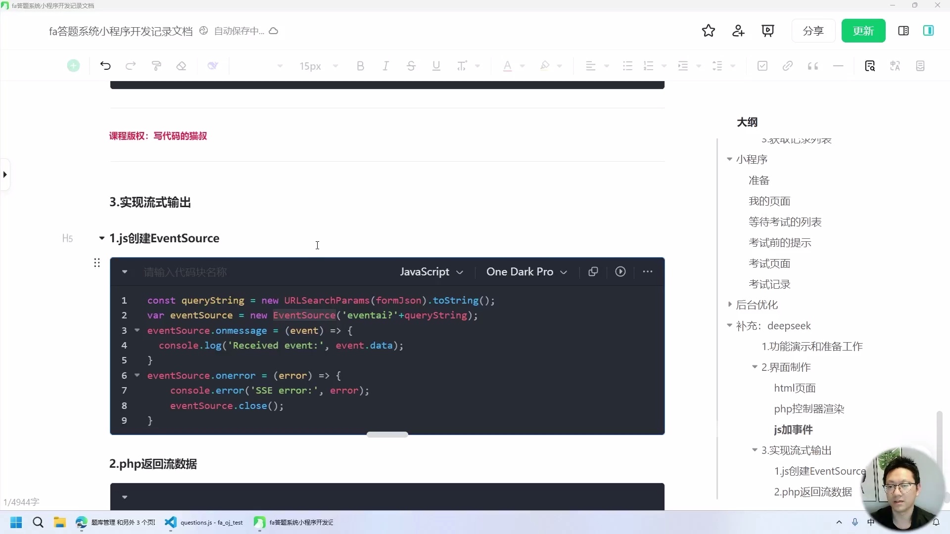Go to 考试页面 in outline
The image size is (950, 534).
coord(769,264)
